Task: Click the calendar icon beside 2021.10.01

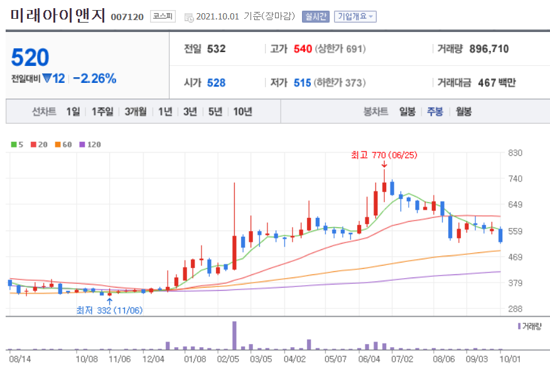Action: point(189,17)
